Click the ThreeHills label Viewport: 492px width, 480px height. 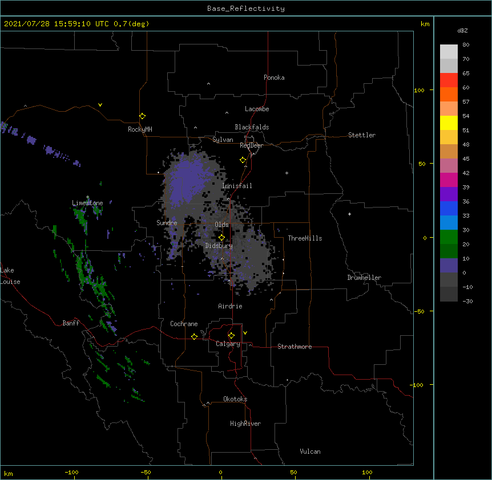pos(305,238)
